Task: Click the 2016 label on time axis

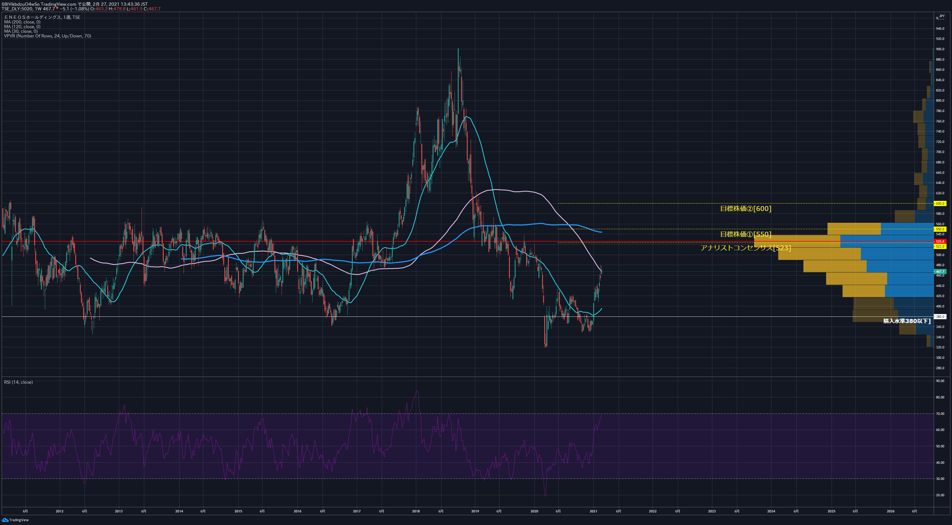Action: click(x=297, y=511)
